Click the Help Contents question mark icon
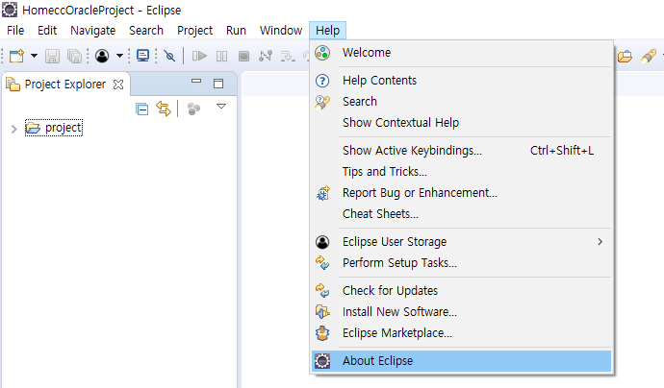The width and height of the screenshot is (664, 388). (x=322, y=81)
